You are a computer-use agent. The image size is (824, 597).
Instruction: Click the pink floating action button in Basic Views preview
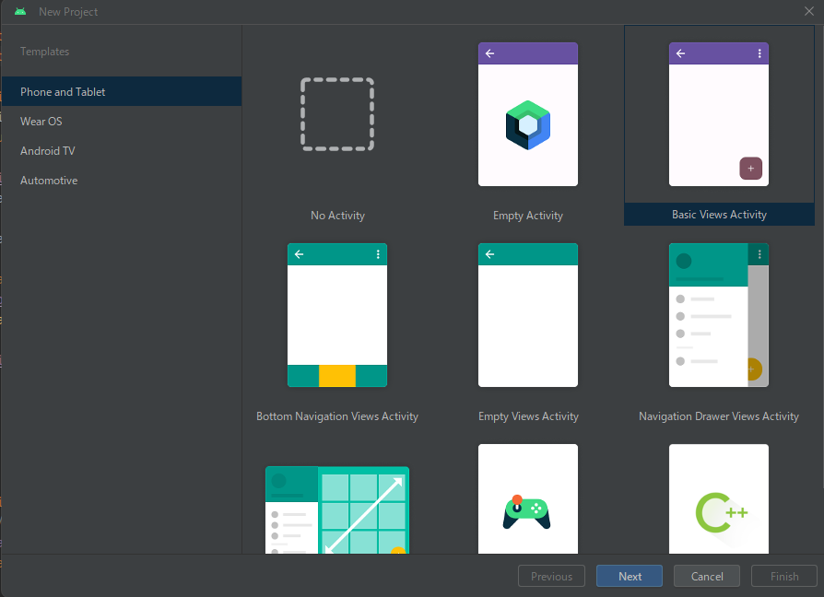[x=751, y=169]
